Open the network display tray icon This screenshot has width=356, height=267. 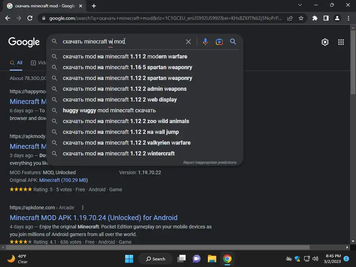[x=307, y=259]
